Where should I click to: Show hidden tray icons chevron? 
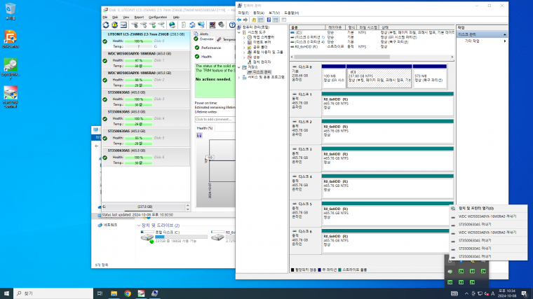tap(466, 293)
